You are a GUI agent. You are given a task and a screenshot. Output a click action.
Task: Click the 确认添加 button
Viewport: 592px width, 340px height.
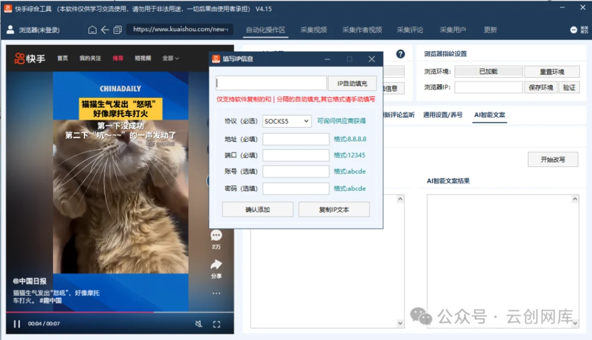point(257,210)
